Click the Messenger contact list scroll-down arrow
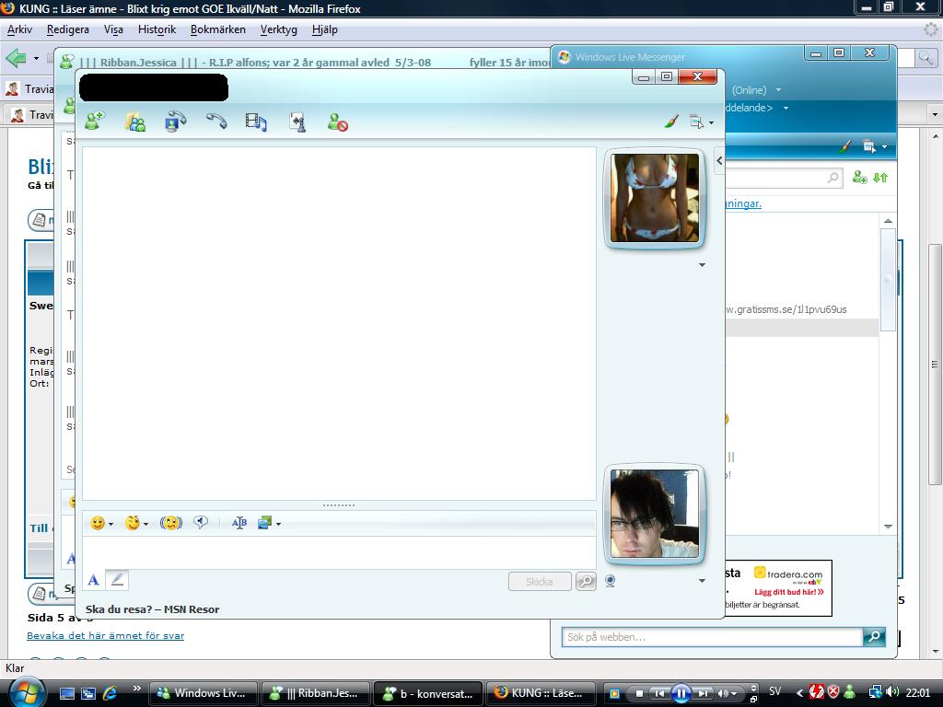Viewport: 943px width, 707px height. click(x=889, y=527)
